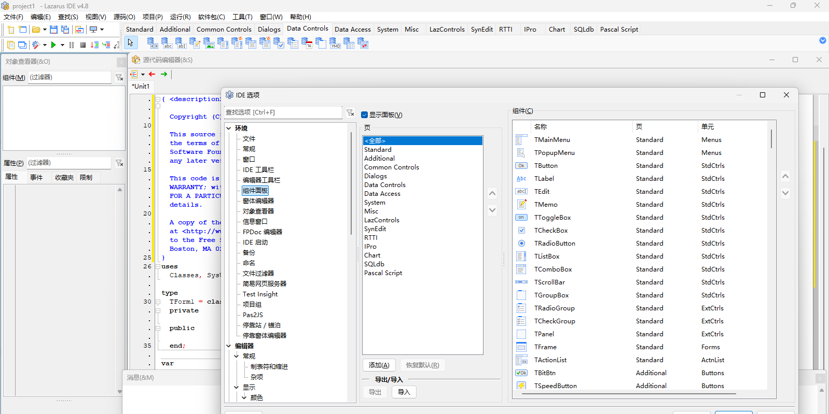Click the New Form toolbar icon

[22, 30]
